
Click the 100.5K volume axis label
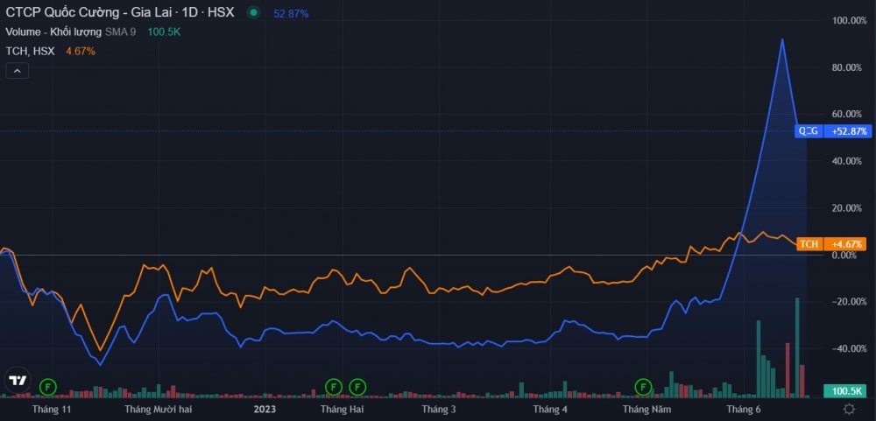[x=847, y=391]
